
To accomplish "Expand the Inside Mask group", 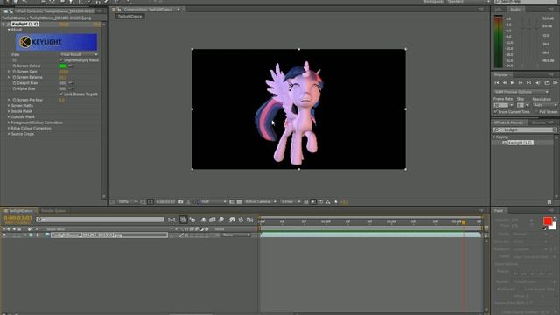I will click(x=9, y=111).
